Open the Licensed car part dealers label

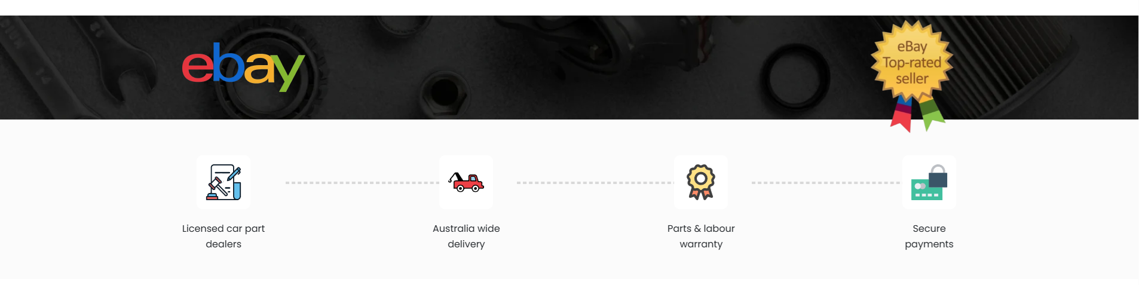tap(223, 236)
